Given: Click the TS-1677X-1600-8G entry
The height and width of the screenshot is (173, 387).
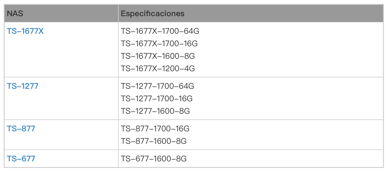Looking at the screenshot, I should pyautogui.click(x=158, y=56).
